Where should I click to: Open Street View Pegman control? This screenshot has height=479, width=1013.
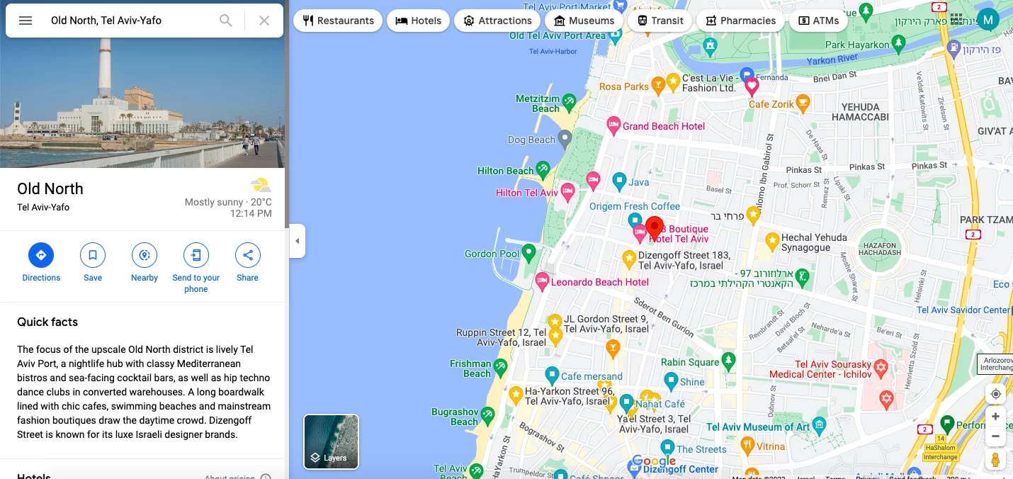click(x=995, y=460)
